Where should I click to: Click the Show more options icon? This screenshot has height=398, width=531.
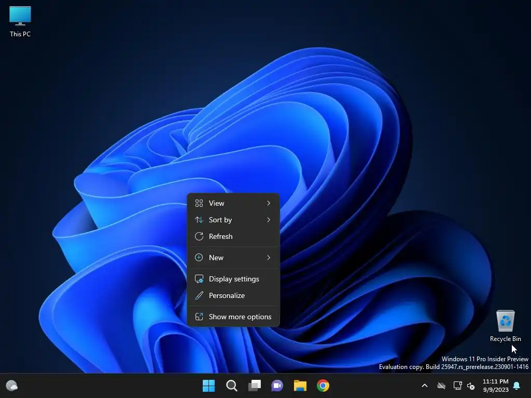pos(199,317)
